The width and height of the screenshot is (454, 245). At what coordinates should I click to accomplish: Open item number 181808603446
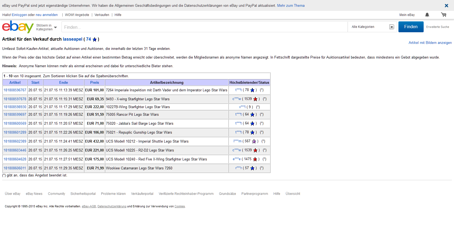[15, 150]
